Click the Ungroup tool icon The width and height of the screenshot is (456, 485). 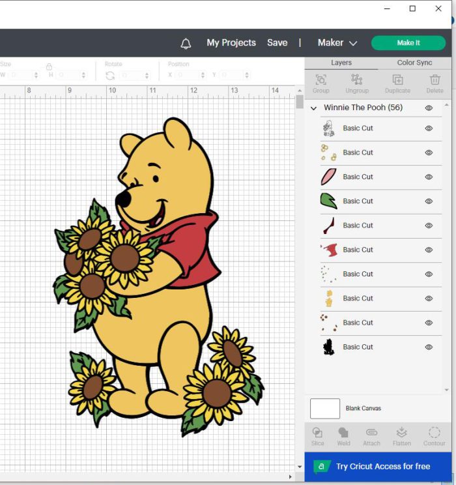357,80
